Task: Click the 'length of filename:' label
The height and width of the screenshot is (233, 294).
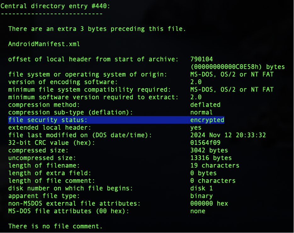Action: pos(44,166)
